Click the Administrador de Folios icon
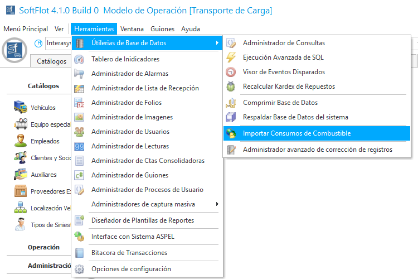Viewport: 418px width, 279px height. pyautogui.click(x=80, y=103)
